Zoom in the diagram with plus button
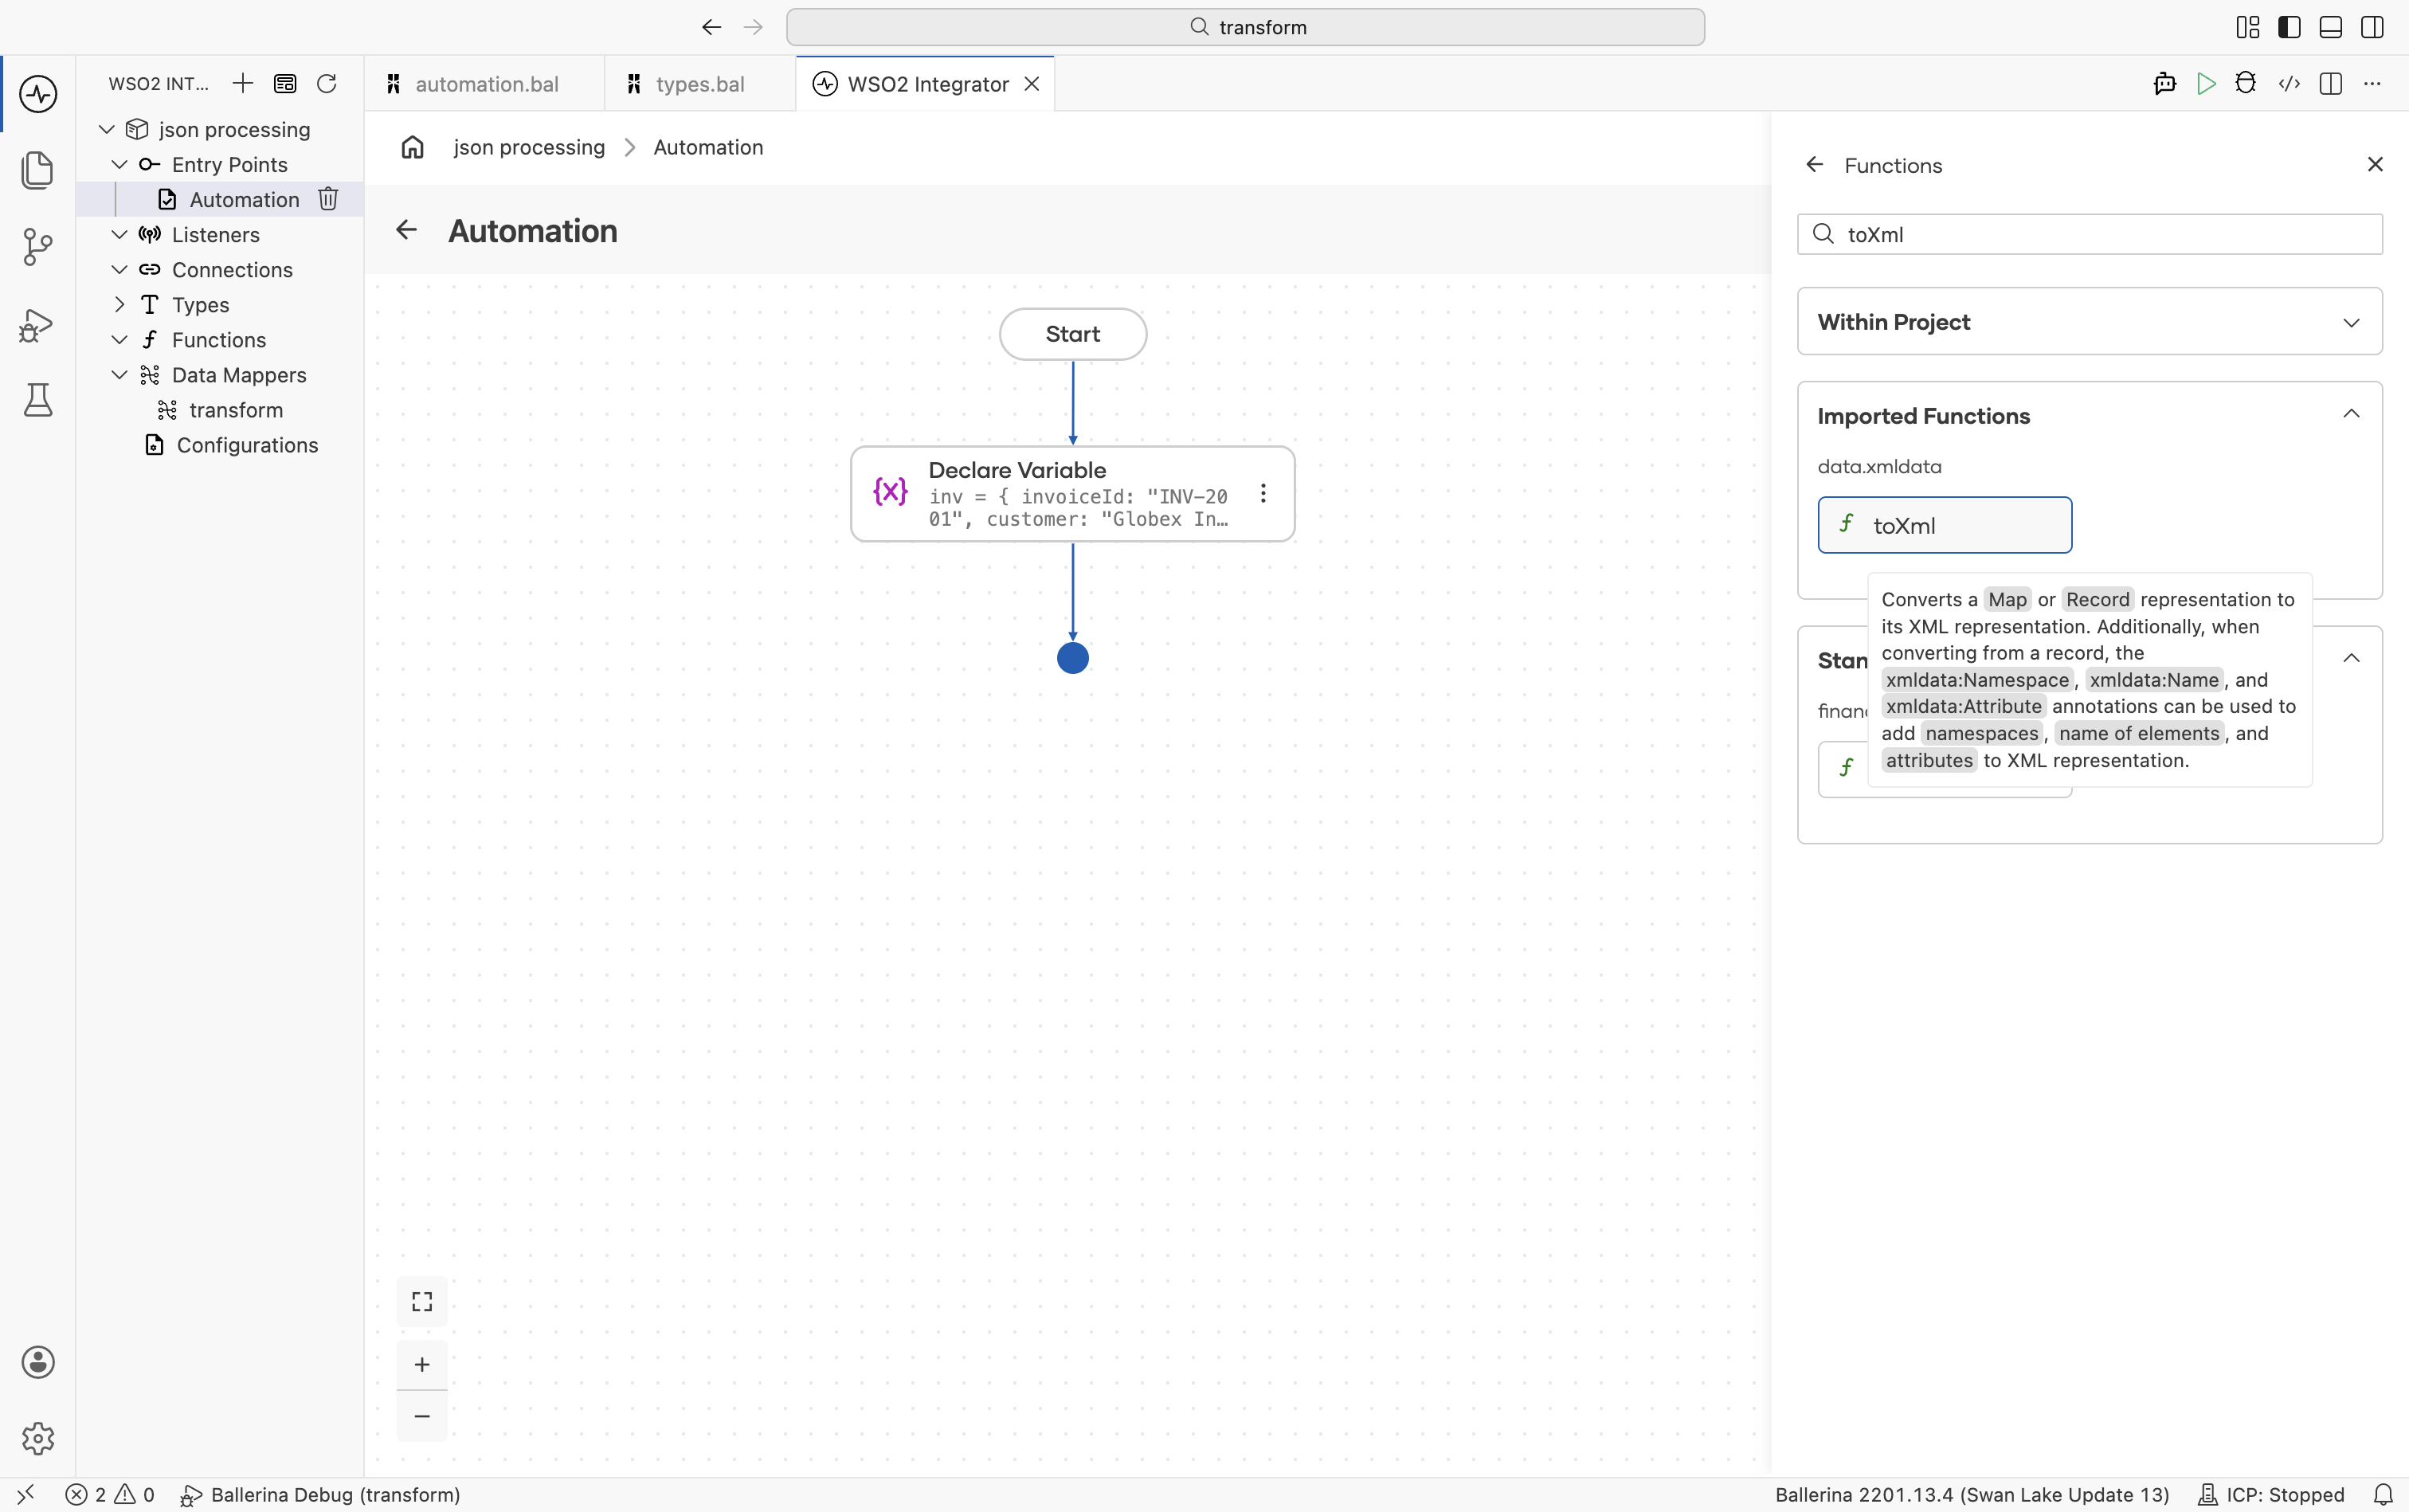The height and width of the screenshot is (1512, 2409). [422, 1364]
